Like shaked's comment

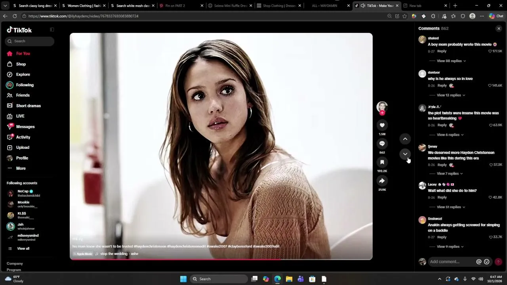[x=490, y=51]
